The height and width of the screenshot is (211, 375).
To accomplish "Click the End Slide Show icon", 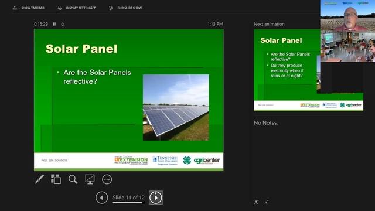I will [111, 8].
